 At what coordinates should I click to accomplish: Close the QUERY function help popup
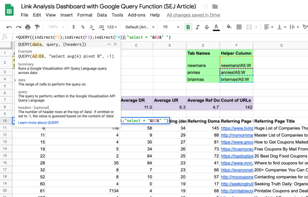pyautogui.click(x=115, y=44)
